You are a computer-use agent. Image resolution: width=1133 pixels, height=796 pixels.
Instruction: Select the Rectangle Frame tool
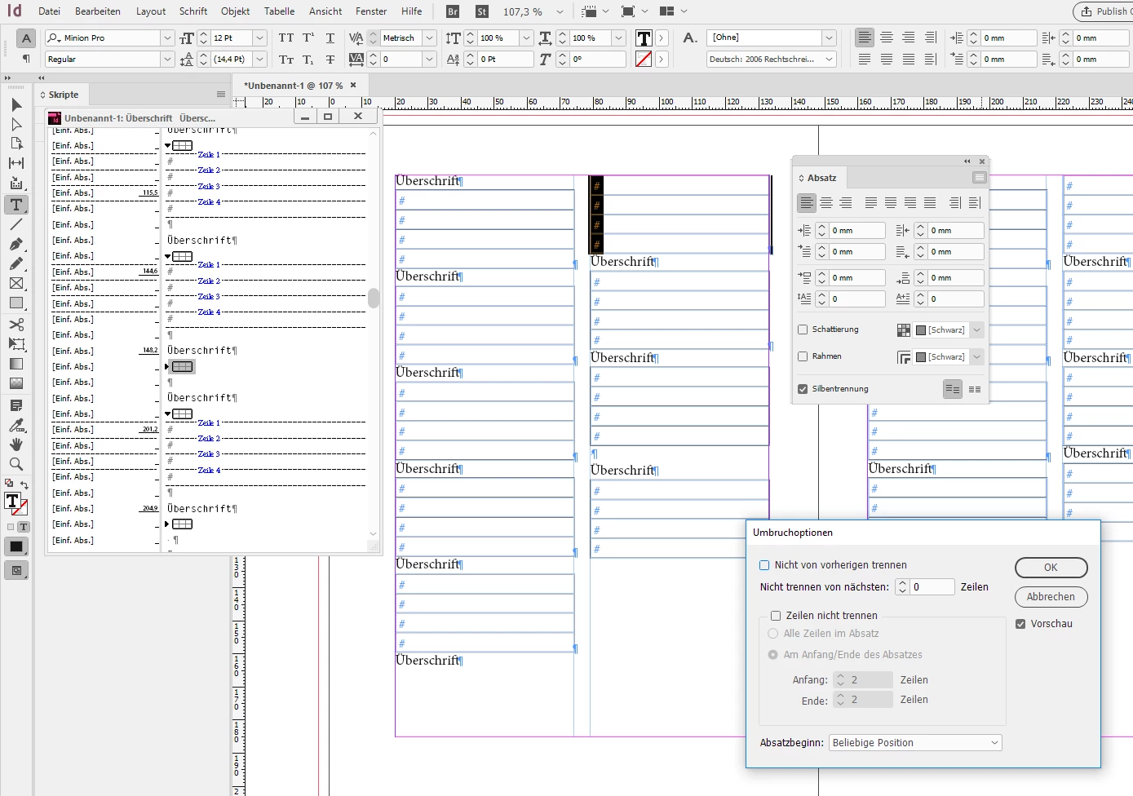16,284
